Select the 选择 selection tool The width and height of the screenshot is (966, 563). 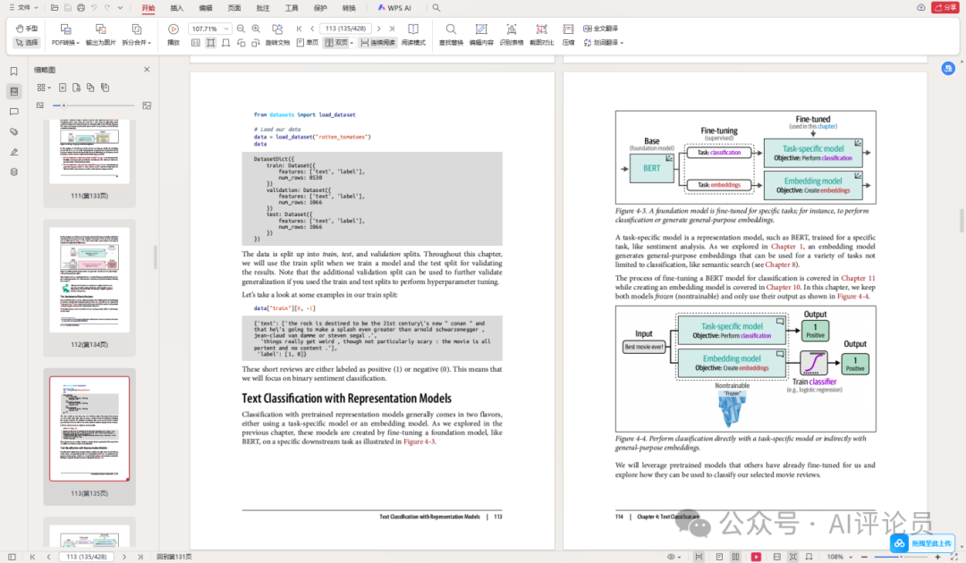27,43
